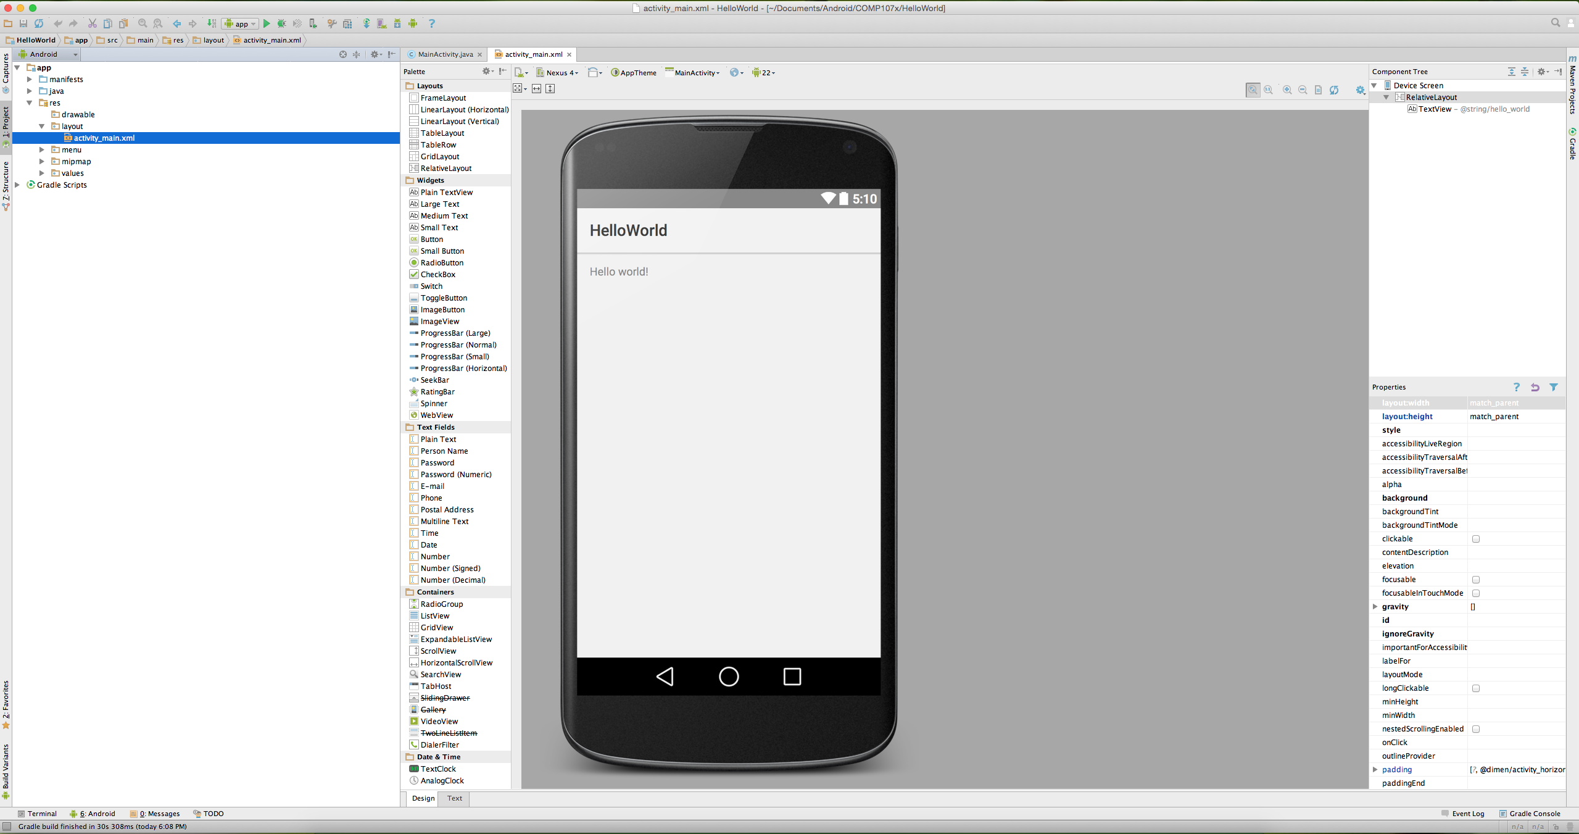Open Android Device Monitor icon
The width and height of the screenshot is (1579, 834).
coord(413,23)
